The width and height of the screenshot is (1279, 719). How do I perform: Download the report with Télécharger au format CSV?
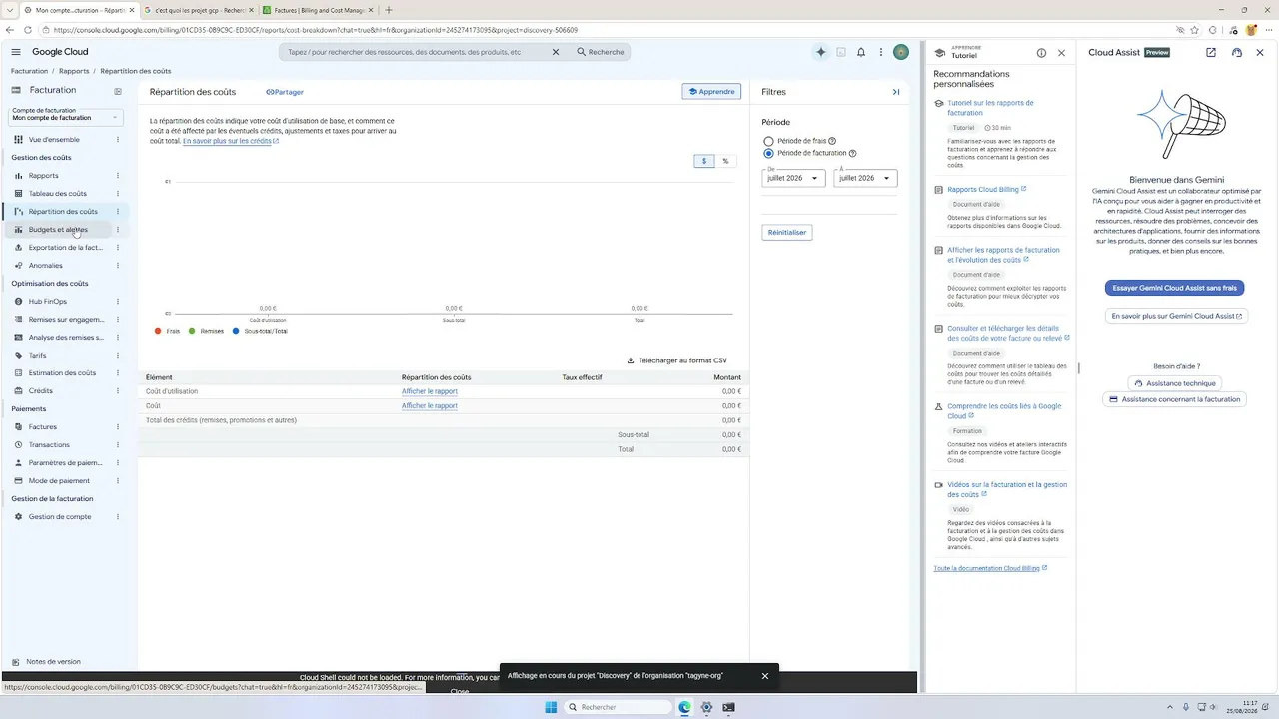click(677, 360)
